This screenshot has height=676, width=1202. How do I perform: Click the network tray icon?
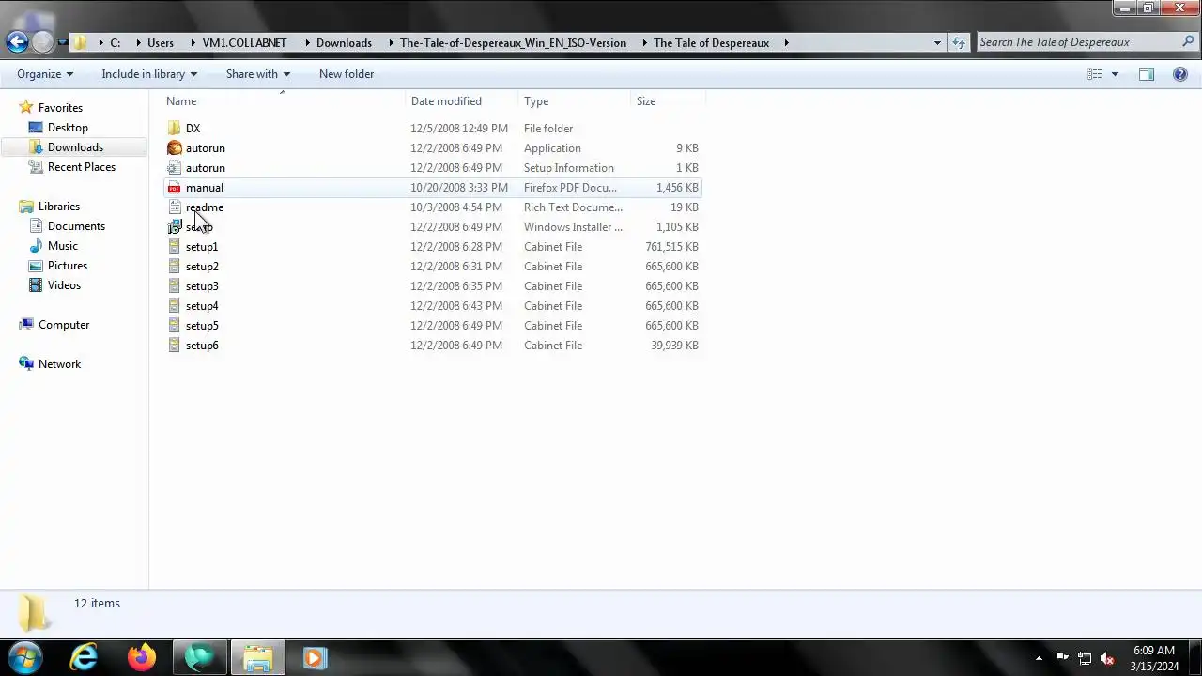pos(1084,658)
